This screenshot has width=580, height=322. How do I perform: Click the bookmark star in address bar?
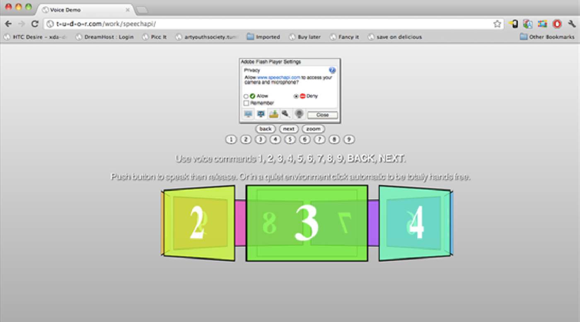coord(497,24)
